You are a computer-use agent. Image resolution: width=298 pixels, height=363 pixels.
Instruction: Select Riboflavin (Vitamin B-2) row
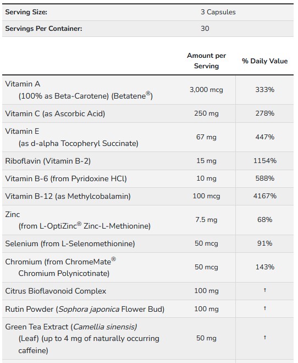point(148,161)
